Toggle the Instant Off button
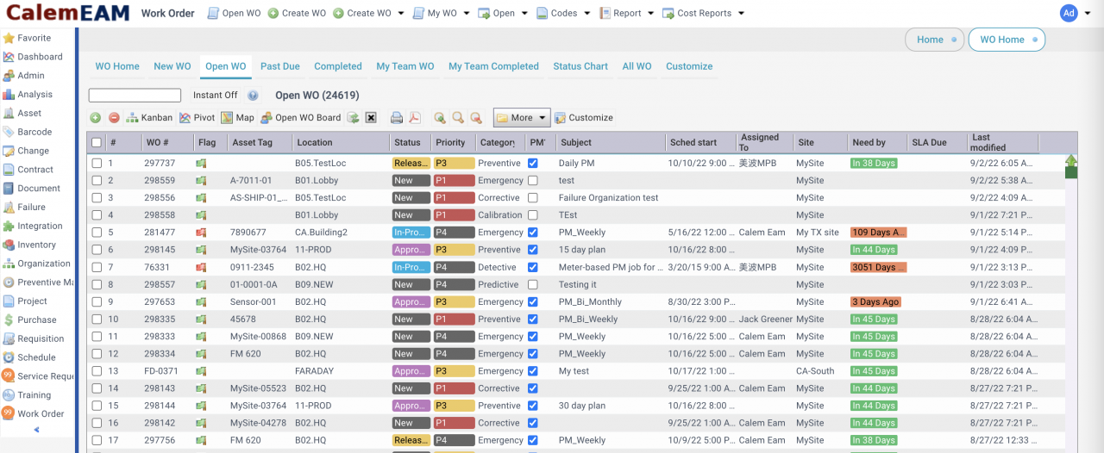The width and height of the screenshot is (1104, 453). [x=215, y=96]
